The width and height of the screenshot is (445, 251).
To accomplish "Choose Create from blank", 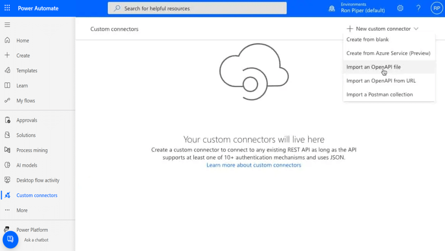I will click(x=369, y=40).
